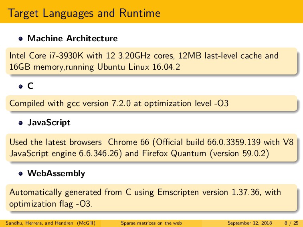Click the text 'optimization flag -O3.'

[x=51, y=204]
